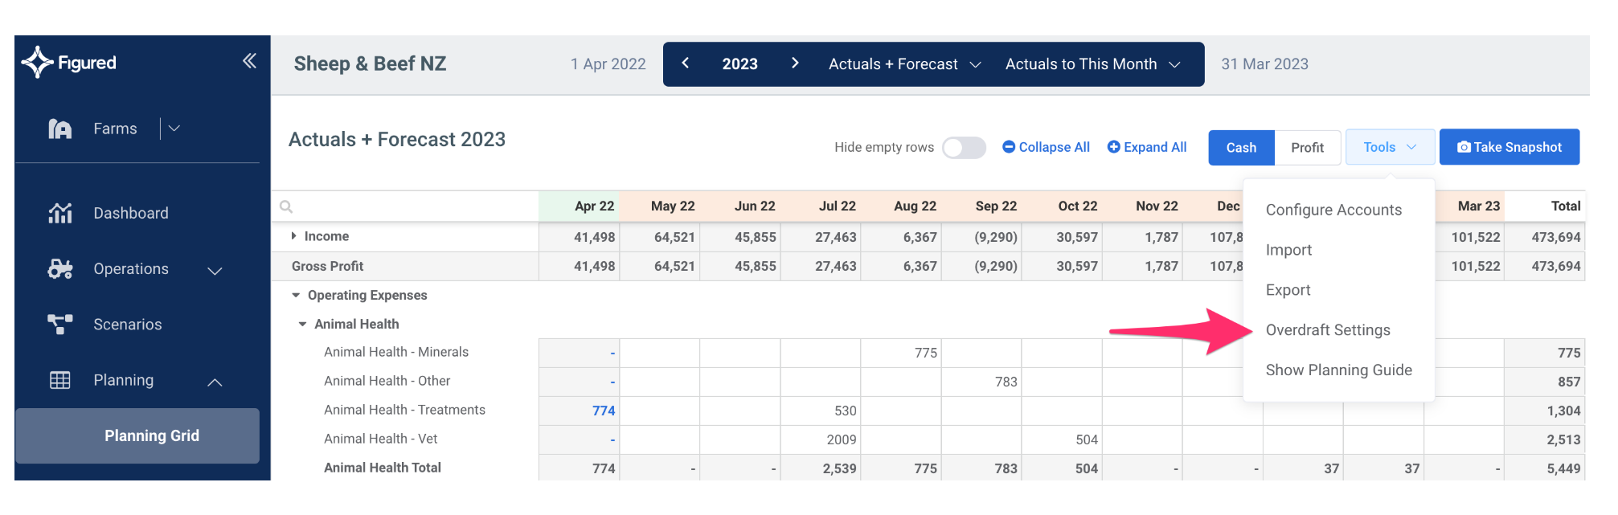This screenshot has width=1618, height=515.
Task: Switch to Cash view
Action: (x=1240, y=148)
